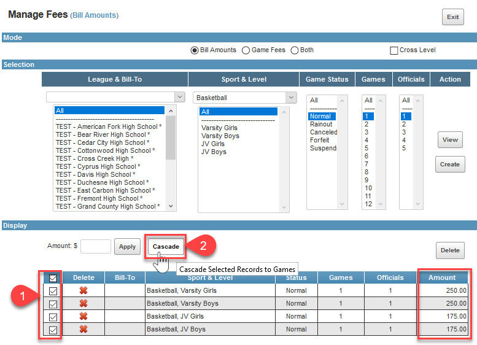Select TEST - Fremont High School

[x=99, y=198]
